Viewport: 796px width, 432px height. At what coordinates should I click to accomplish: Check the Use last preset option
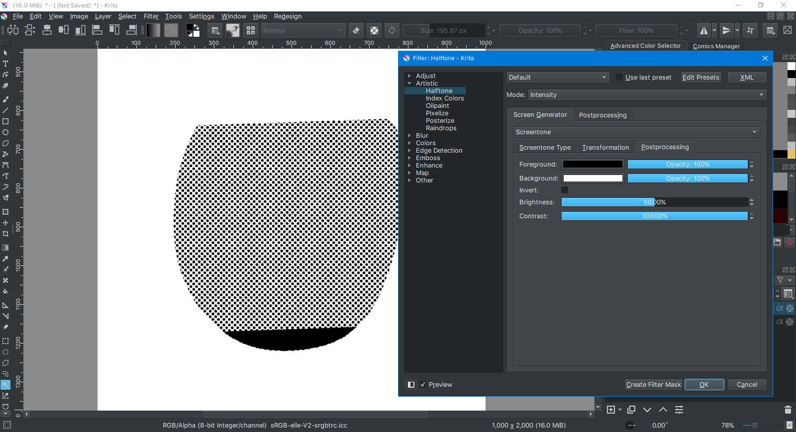point(619,78)
